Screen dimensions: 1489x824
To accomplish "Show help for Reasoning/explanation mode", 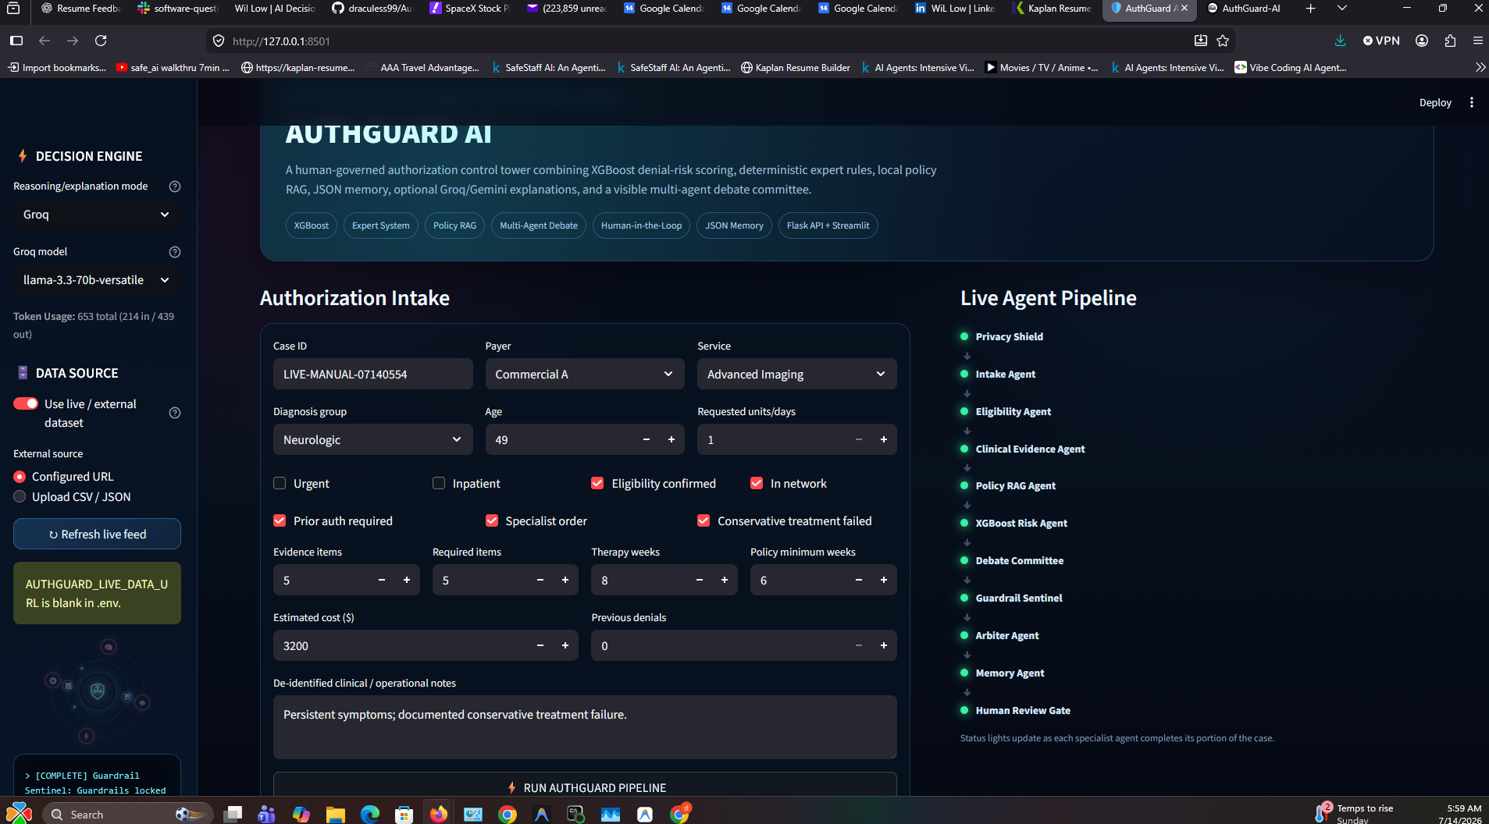I will [175, 186].
